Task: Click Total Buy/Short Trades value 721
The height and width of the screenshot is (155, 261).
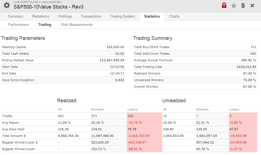Action: click(x=253, y=47)
